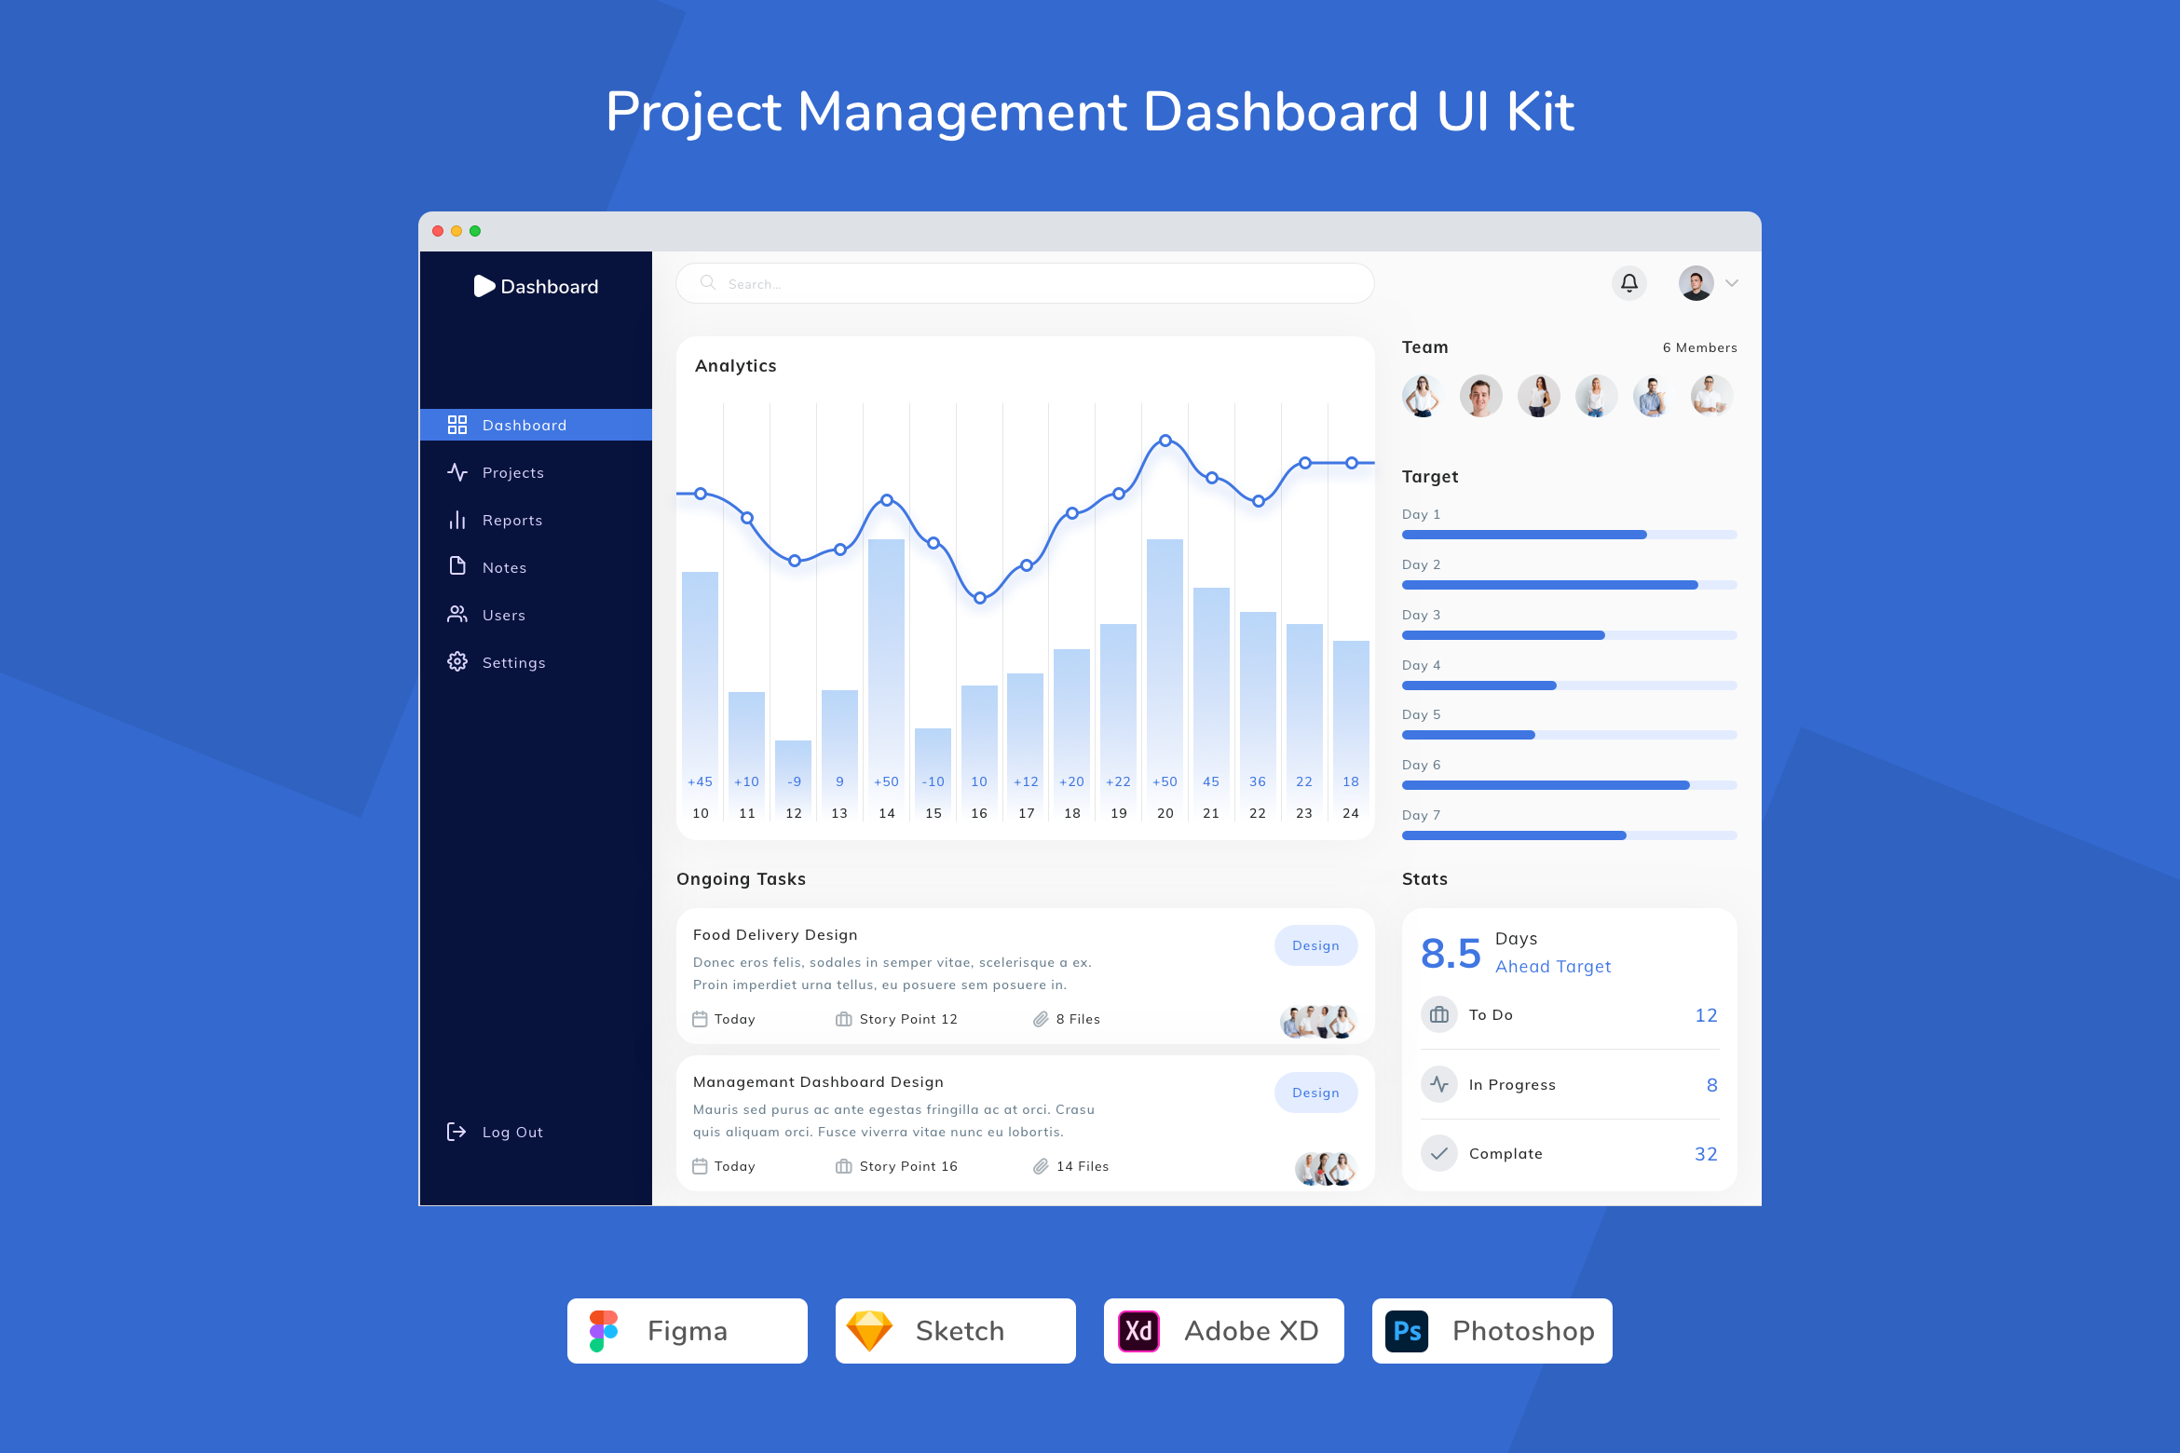Click the calendar icon in Food Delivery task
The height and width of the screenshot is (1453, 2180).
pyautogui.click(x=701, y=1019)
